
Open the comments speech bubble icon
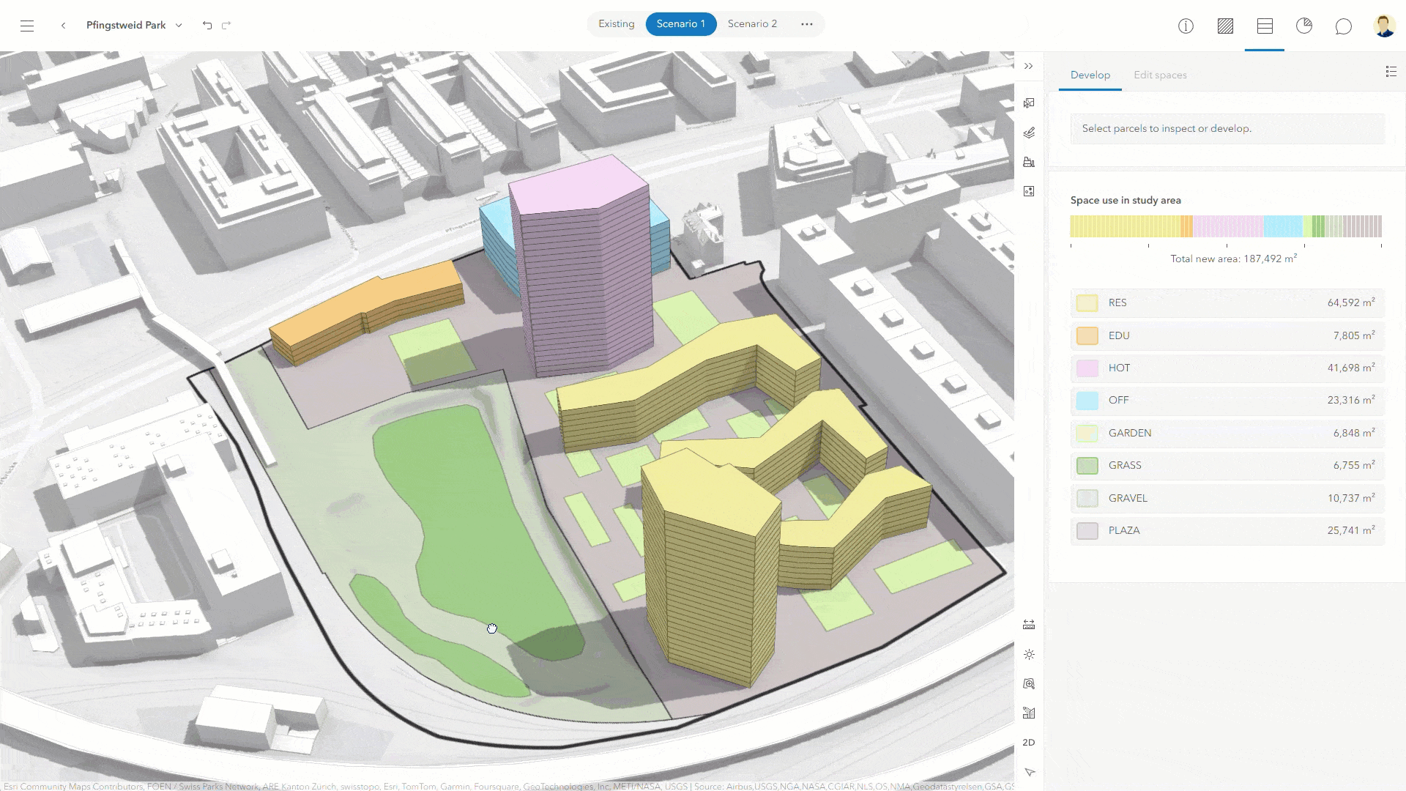[1343, 26]
